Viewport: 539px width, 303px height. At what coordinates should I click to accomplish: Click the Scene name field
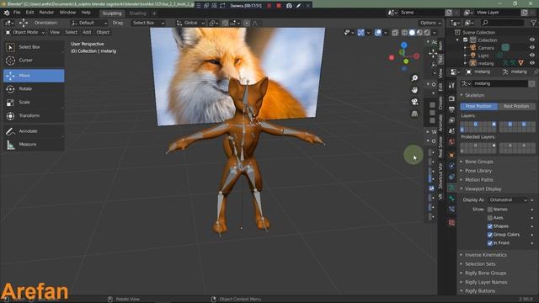[421, 13]
